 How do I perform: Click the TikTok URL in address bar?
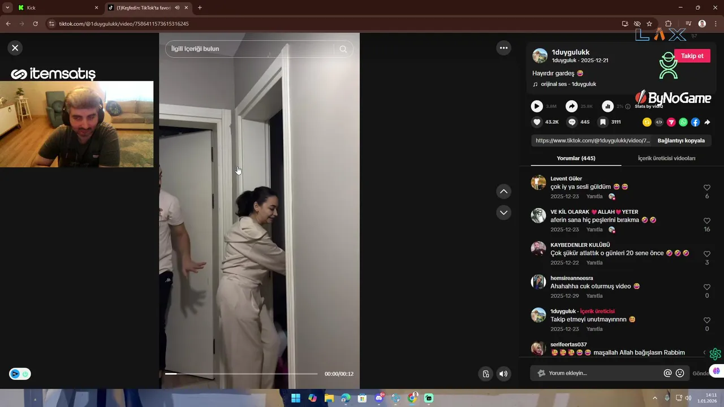(124, 24)
